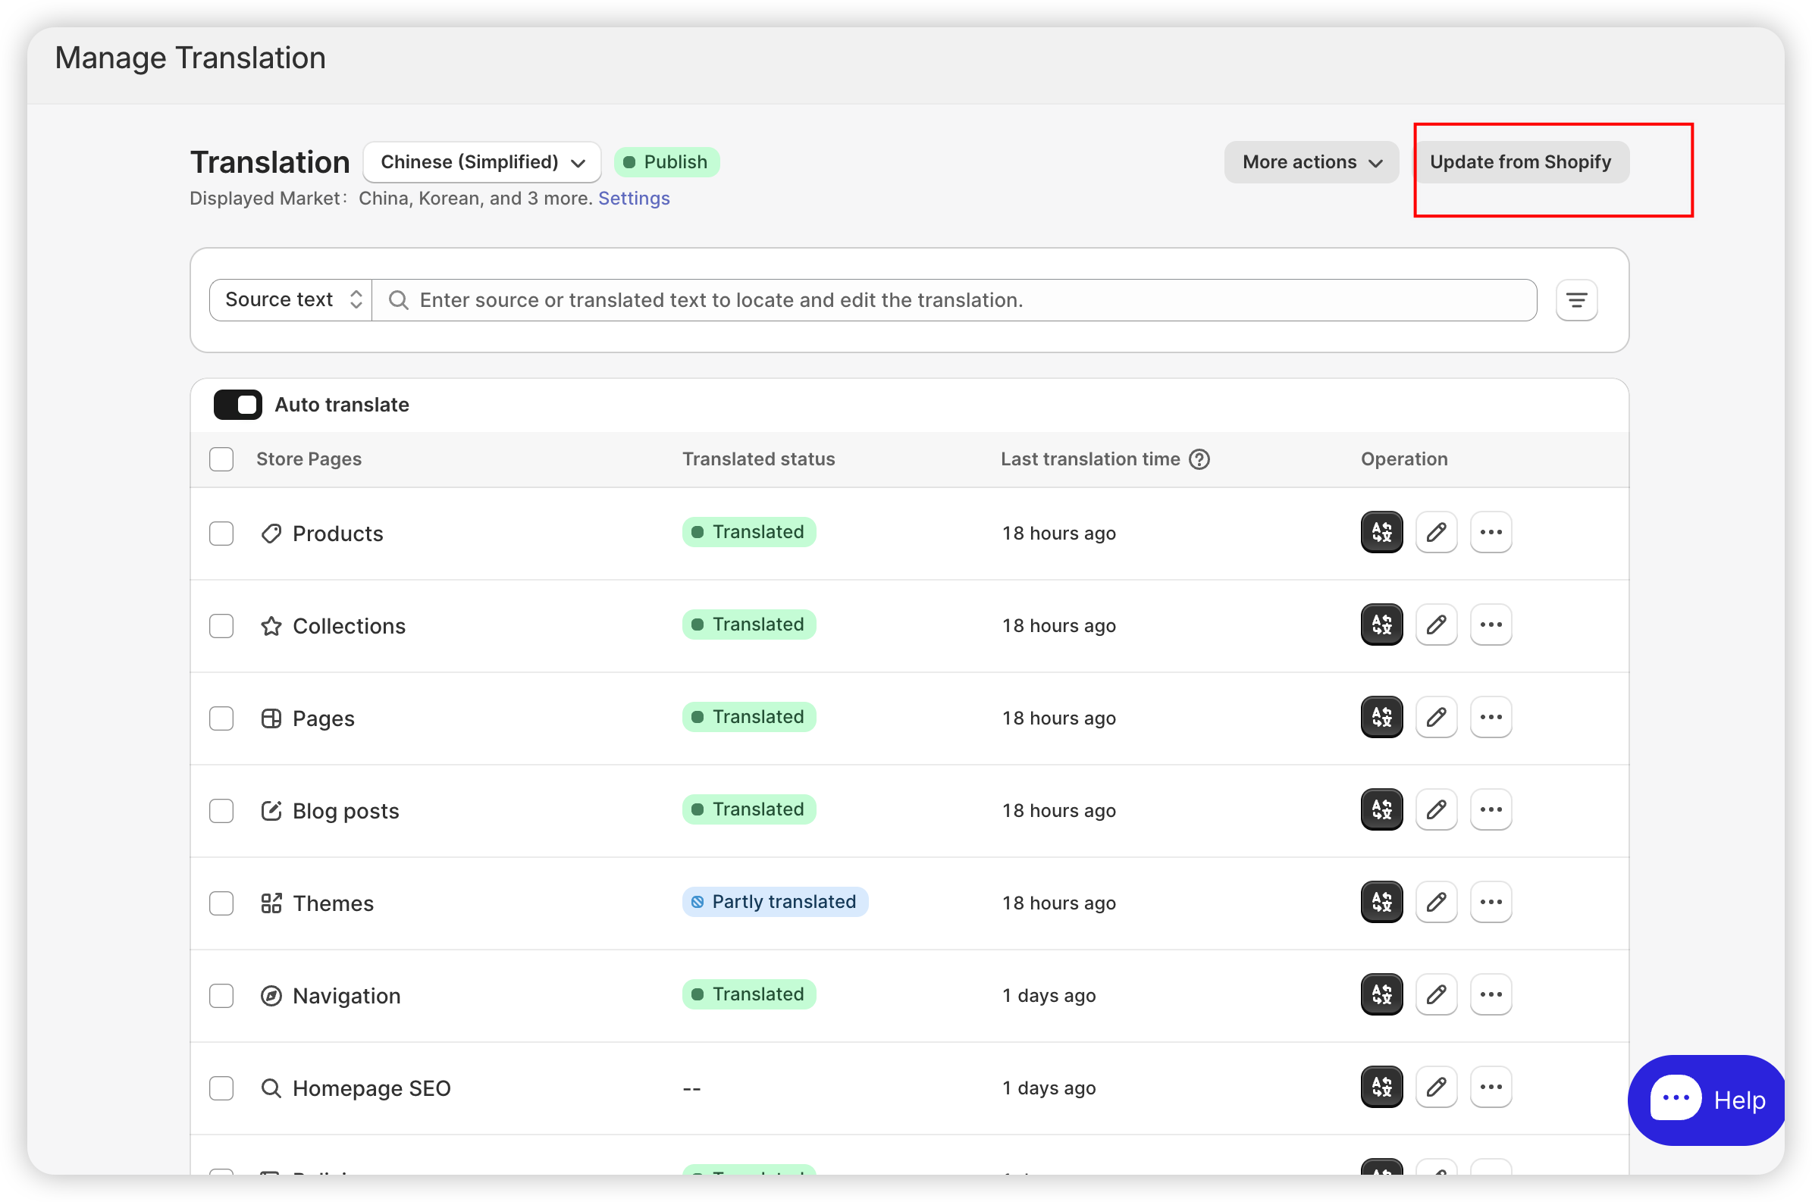The height and width of the screenshot is (1202, 1812).
Task: Click the Translated status header
Action: 758,459
